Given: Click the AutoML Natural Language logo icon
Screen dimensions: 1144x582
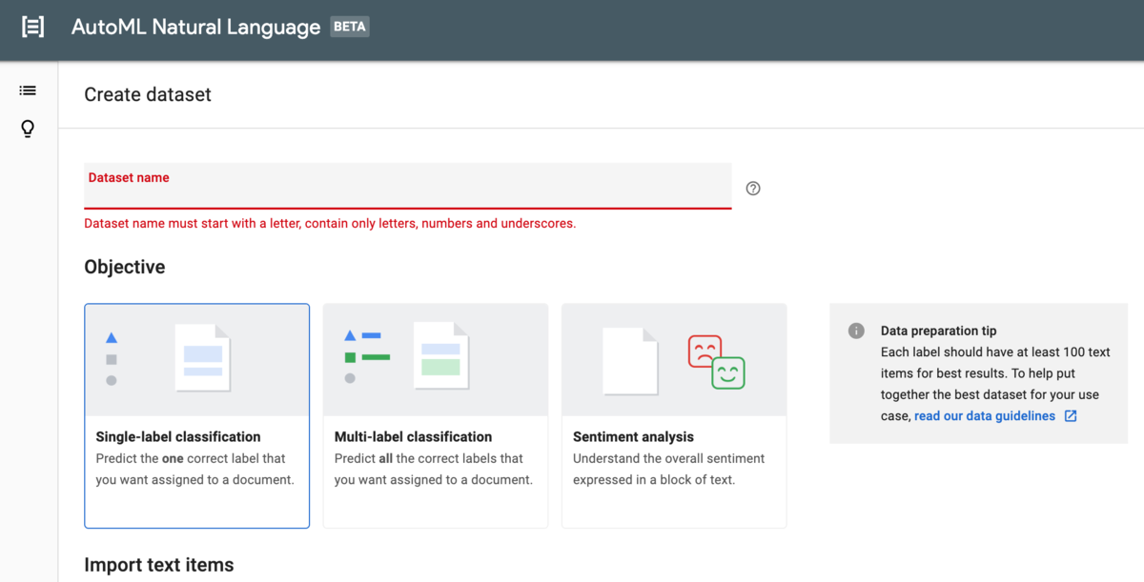Looking at the screenshot, I should (x=32, y=28).
